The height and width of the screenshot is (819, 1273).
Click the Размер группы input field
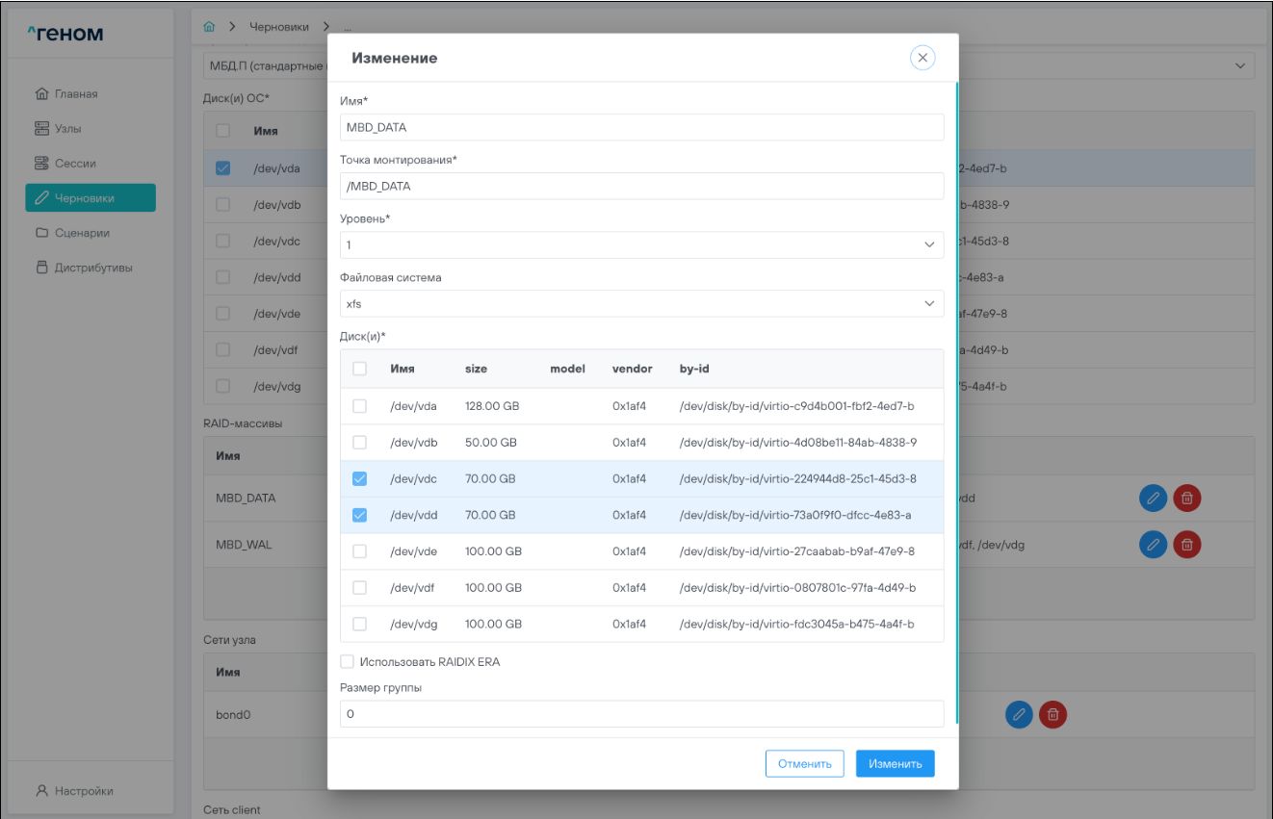click(x=641, y=714)
